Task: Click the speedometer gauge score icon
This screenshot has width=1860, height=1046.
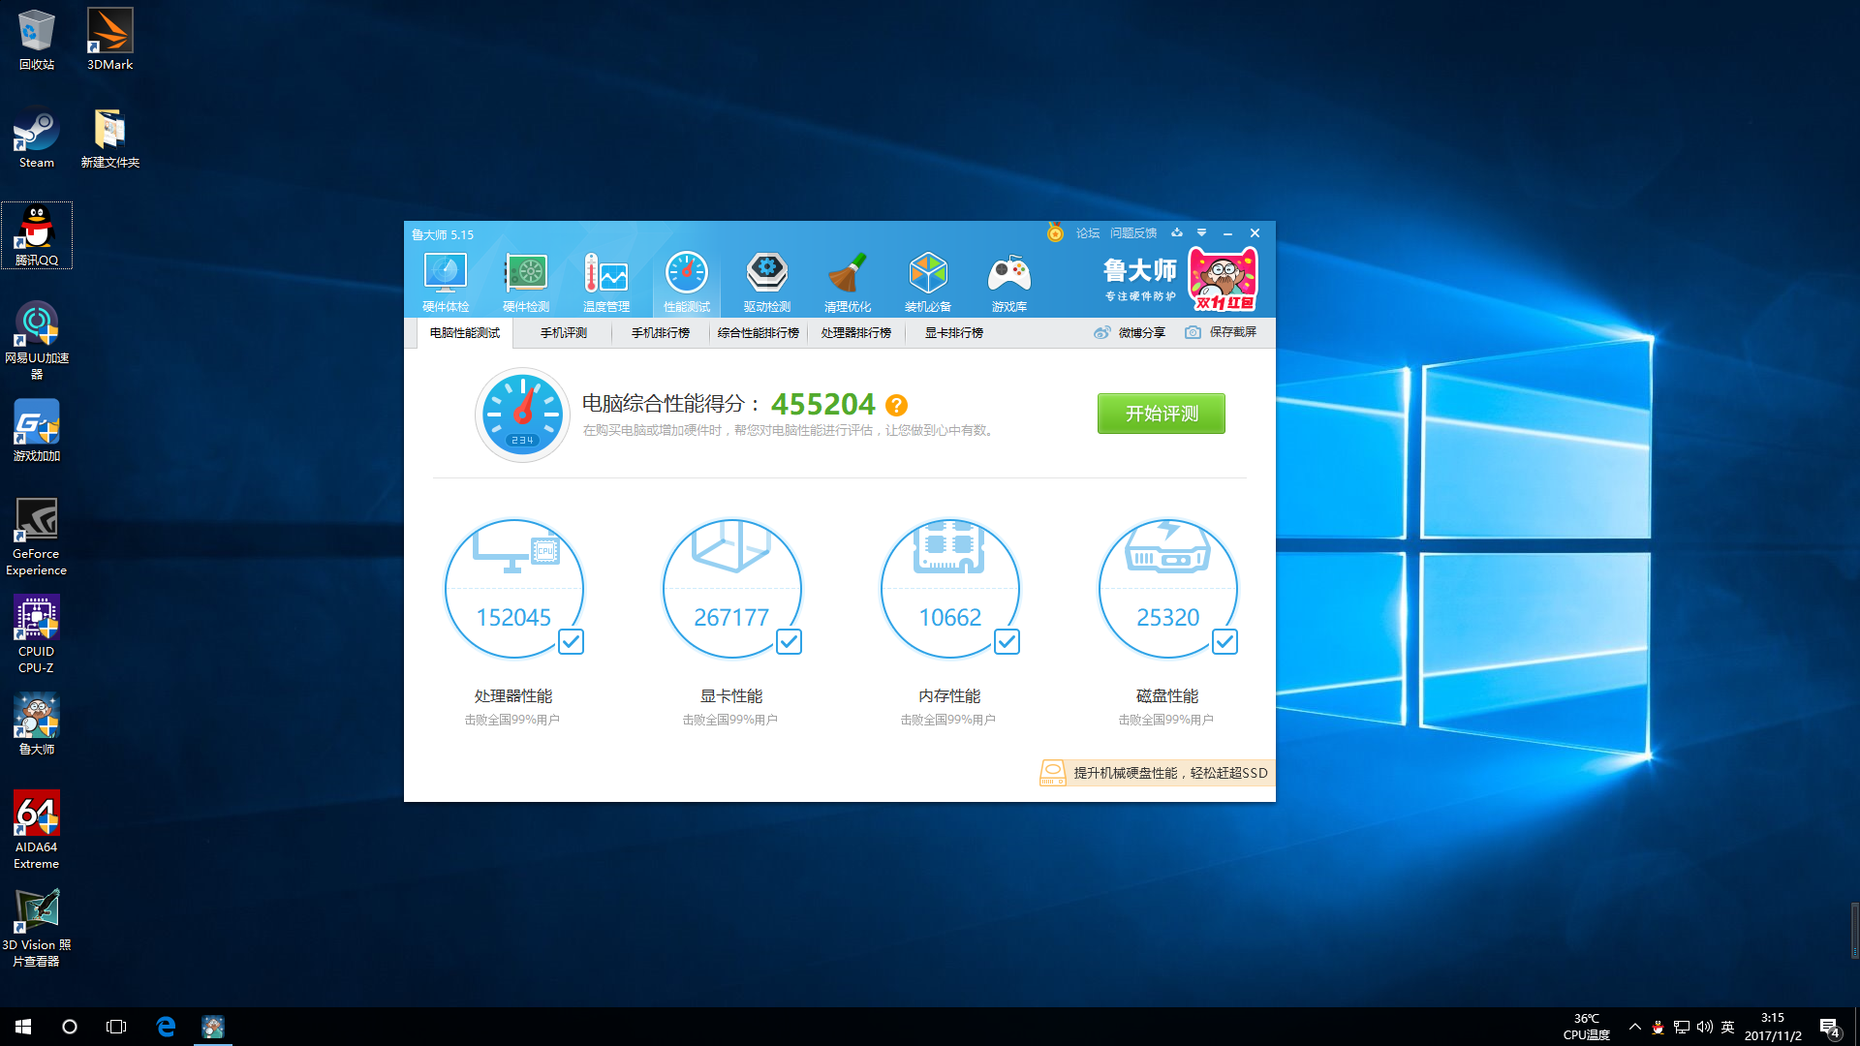Action: coord(523,415)
